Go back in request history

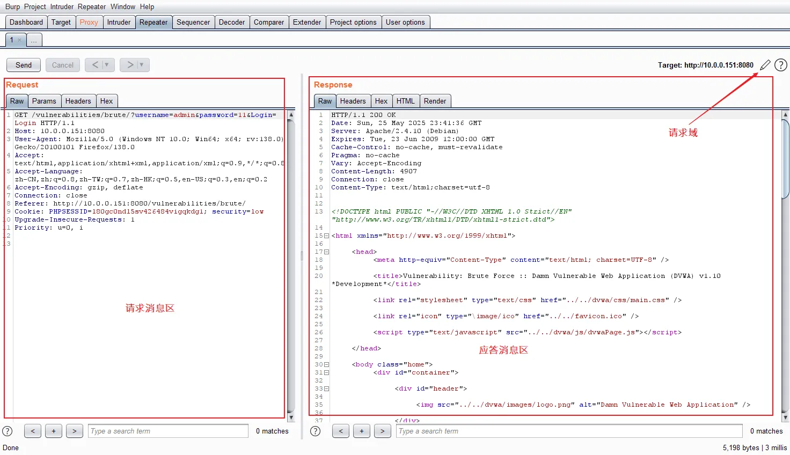point(95,65)
